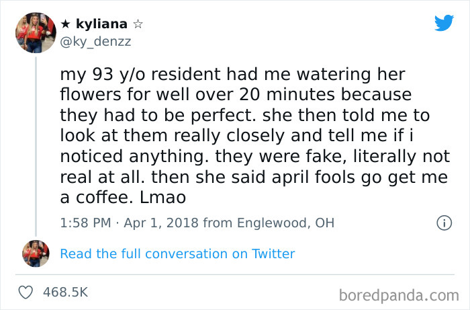Read the full conversation on Twitter
Viewport: 470px width, 310px height.
(x=177, y=254)
